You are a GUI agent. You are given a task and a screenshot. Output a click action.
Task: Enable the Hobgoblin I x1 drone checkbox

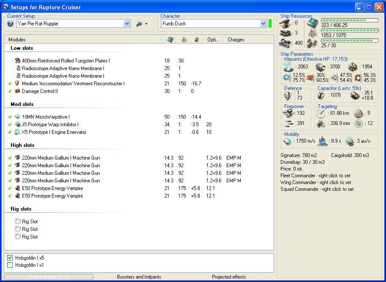pos(10,265)
